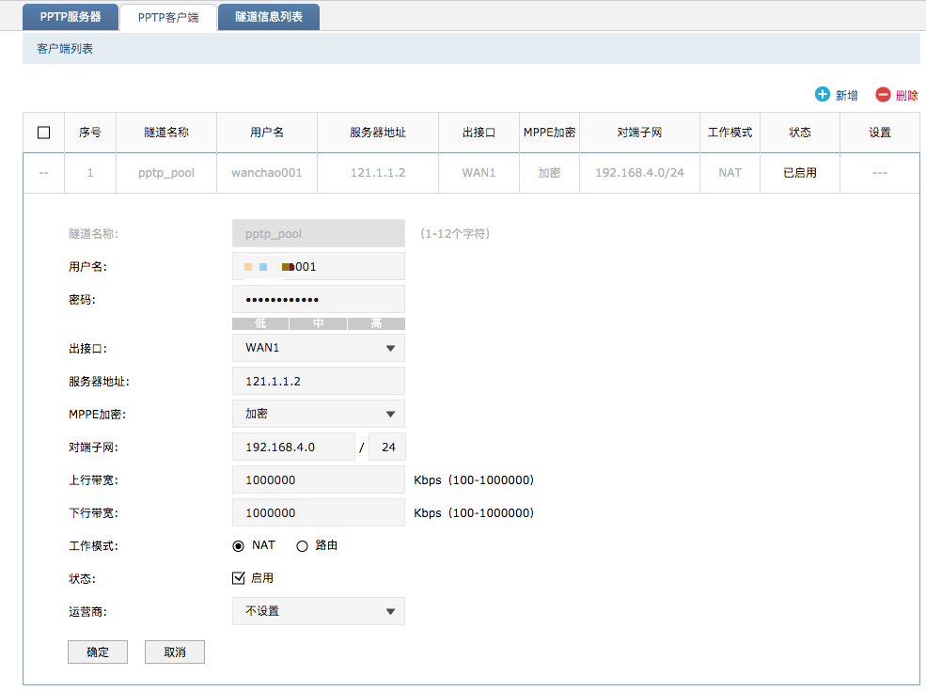The height and width of the screenshot is (691, 926).
Task: Select the NAT working mode radio
Action: pos(239,545)
